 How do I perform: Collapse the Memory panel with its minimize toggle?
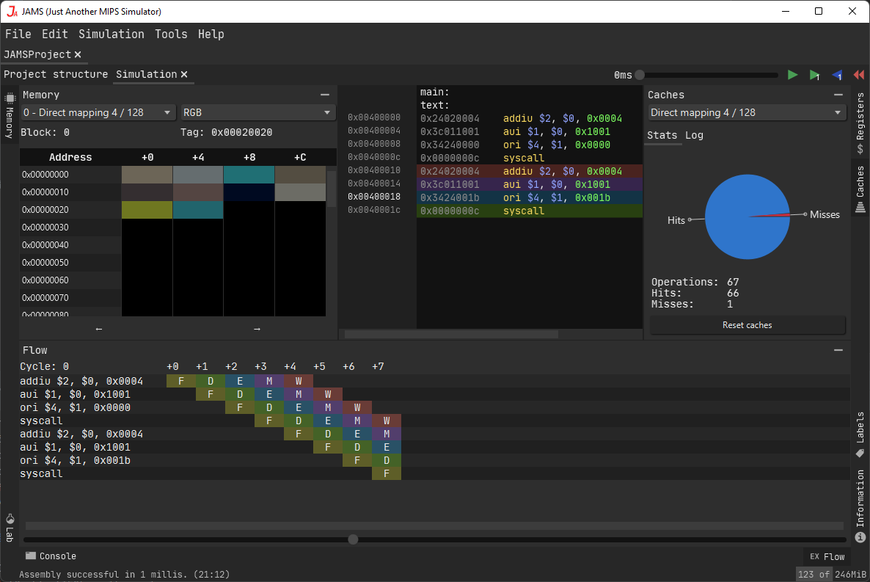pos(324,94)
